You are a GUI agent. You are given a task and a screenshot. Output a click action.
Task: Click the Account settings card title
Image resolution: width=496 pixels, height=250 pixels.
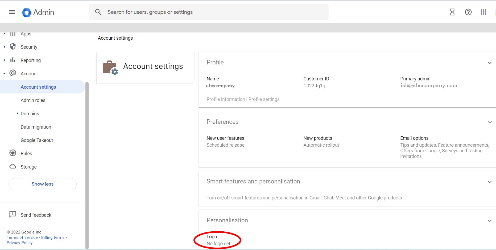[x=153, y=66]
